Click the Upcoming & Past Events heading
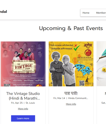This screenshot has width=106, height=124. tap(71, 28)
